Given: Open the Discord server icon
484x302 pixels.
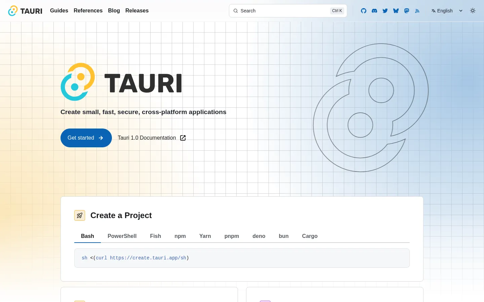Looking at the screenshot, I should (374, 11).
